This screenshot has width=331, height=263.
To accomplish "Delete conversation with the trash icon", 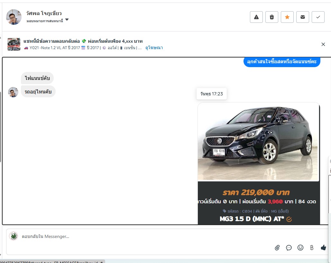I will tap(272, 17).
